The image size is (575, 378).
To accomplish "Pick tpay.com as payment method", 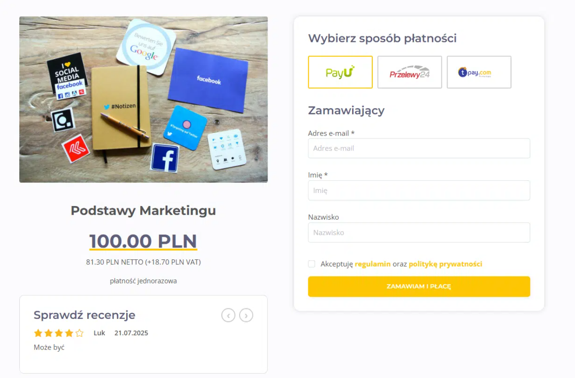I will 479,72.
